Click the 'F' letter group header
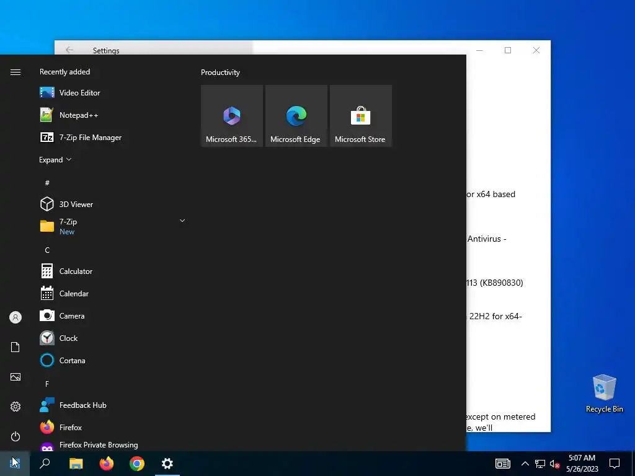 pyautogui.click(x=47, y=384)
